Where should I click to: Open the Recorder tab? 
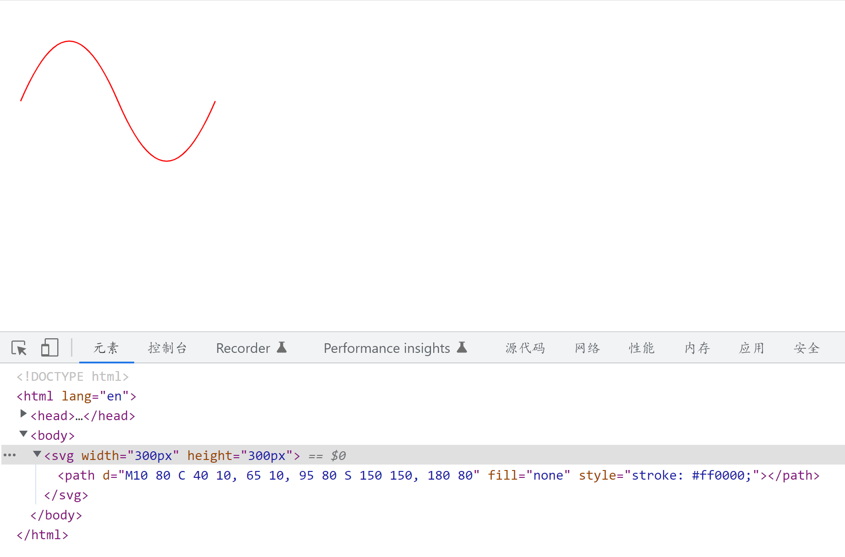click(251, 348)
